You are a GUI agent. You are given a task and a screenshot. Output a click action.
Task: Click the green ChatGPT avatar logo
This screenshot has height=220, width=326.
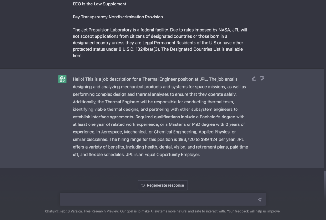click(x=62, y=79)
